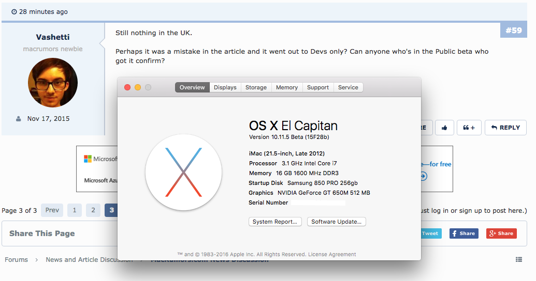Click the circled arrow in the ad
The width and height of the screenshot is (536, 281).
[424, 176]
